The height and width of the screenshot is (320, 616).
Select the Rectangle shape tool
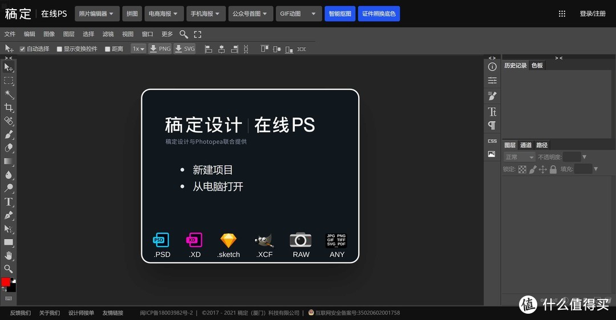8,242
